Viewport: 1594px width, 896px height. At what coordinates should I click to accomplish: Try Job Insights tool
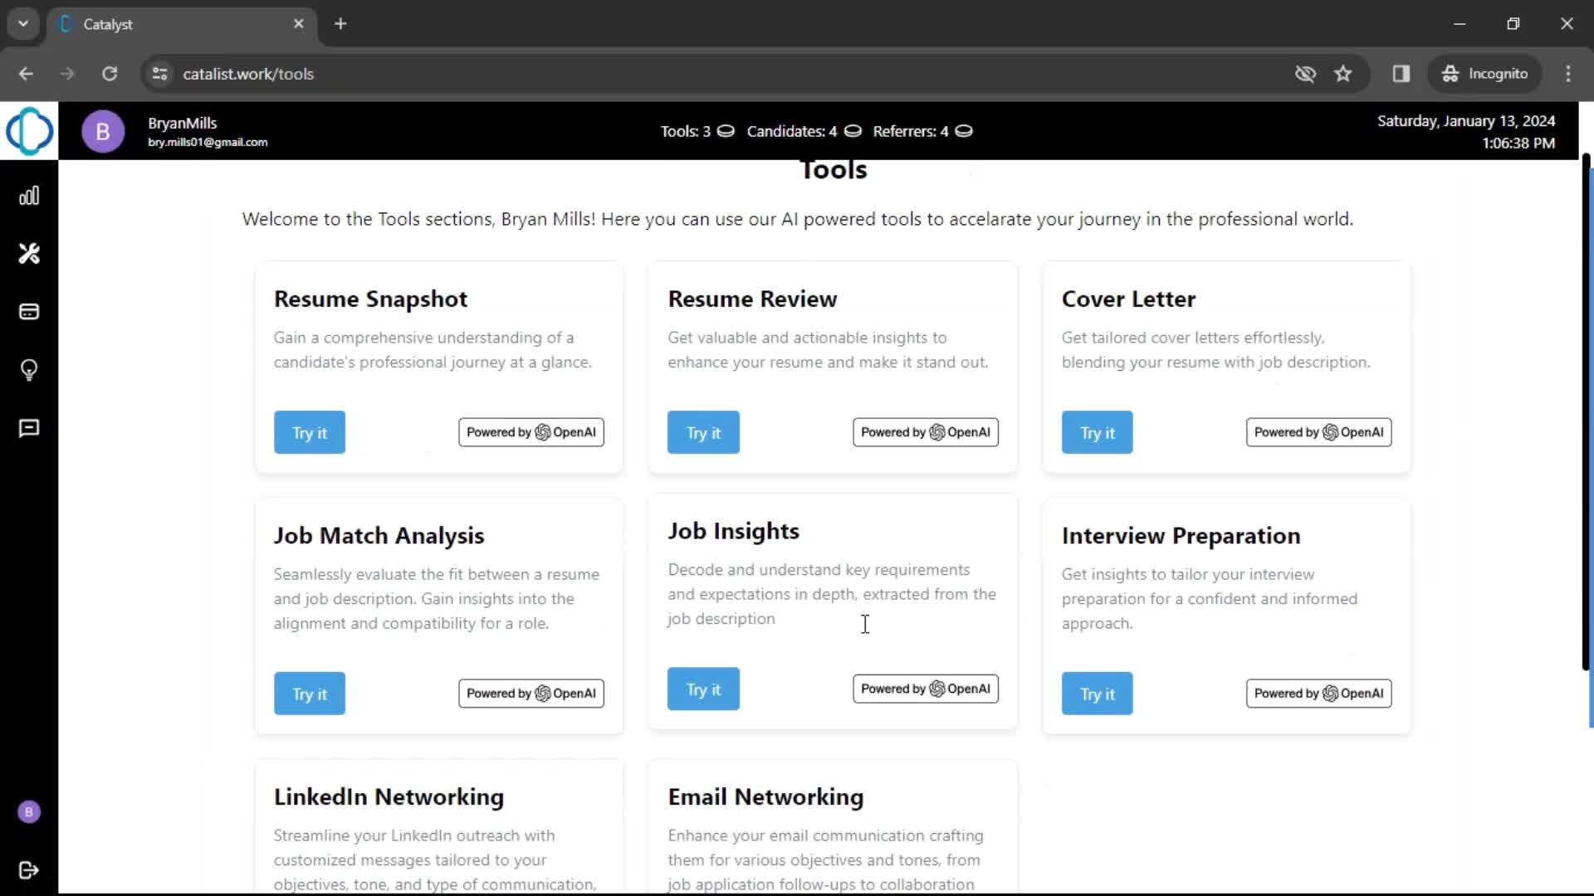703,688
